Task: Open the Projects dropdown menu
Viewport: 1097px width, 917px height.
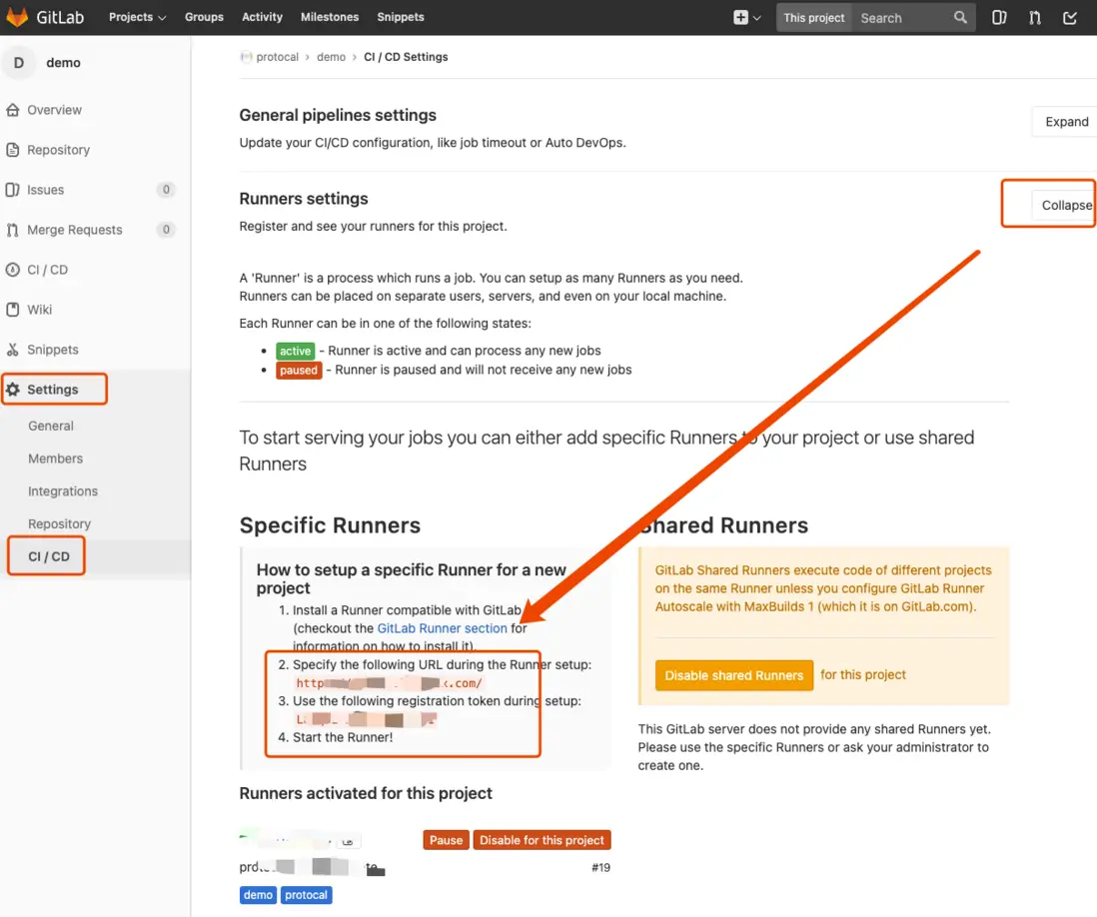Action: 137,17
